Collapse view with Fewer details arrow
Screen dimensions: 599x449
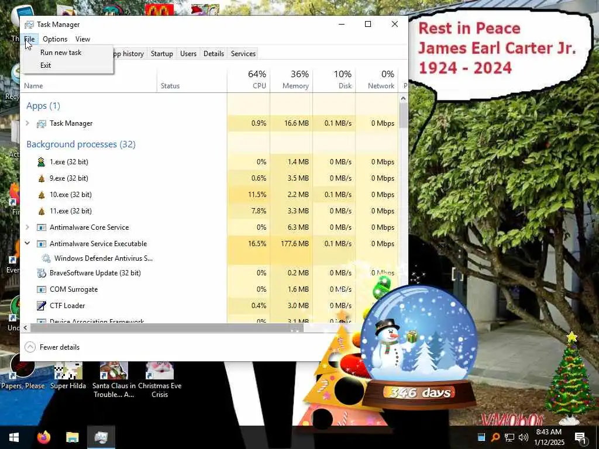click(30, 347)
